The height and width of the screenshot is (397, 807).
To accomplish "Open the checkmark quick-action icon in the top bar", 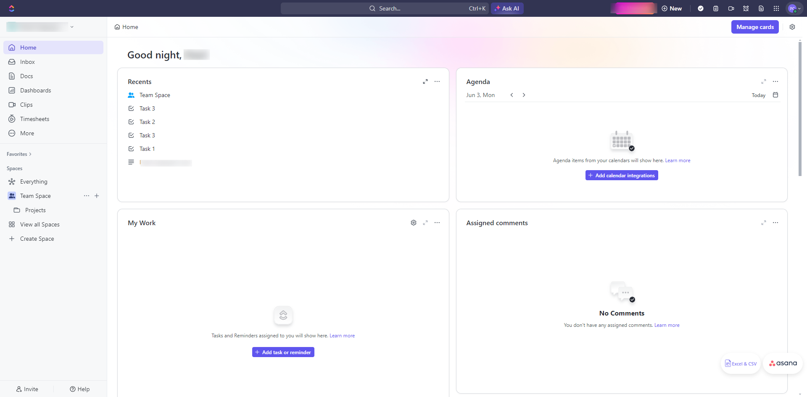I will (701, 8).
